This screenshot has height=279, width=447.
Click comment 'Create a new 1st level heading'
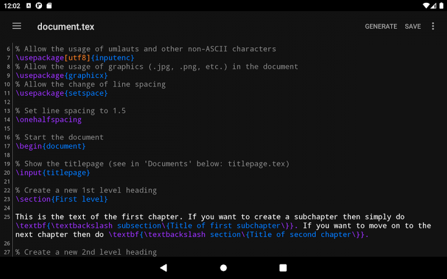pos(86,190)
